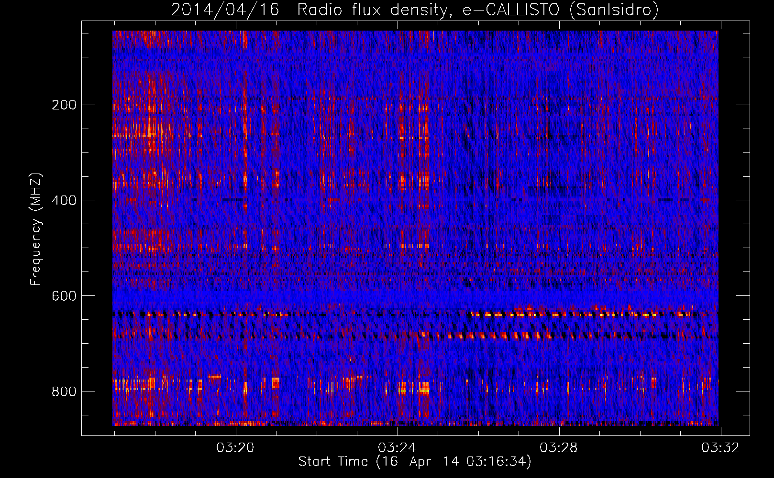Click the 03:28 time tick label
Screen dimensions: 774x478
tap(559, 448)
